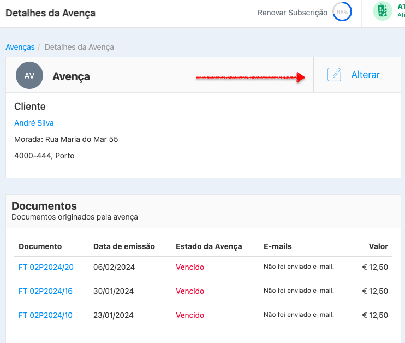This screenshot has height=343, width=405.
Task: Select the Detalhes da Avença breadcrumb item
Action: click(79, 47)
